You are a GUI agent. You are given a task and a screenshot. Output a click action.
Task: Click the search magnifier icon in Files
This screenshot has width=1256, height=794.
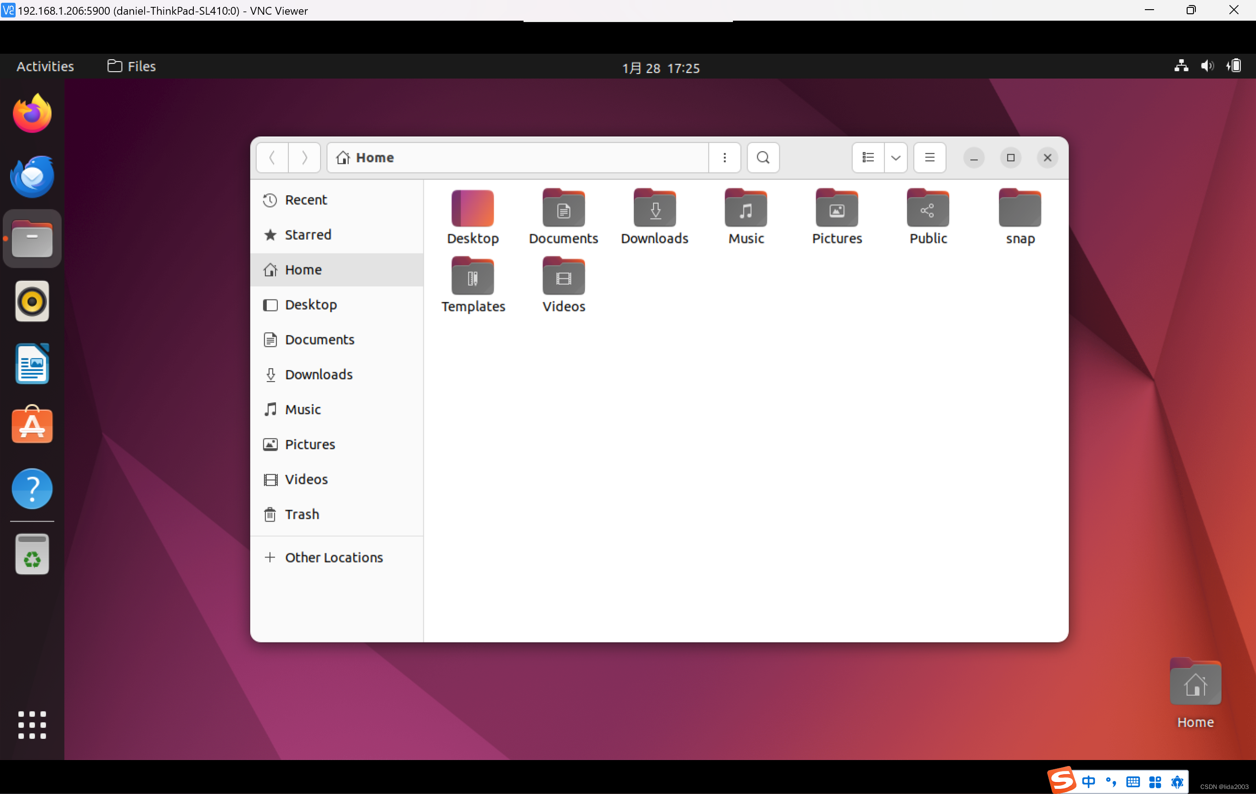(763, 157)
